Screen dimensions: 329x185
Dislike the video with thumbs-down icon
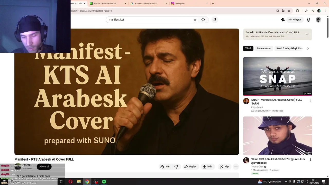[x=176, y=166]
